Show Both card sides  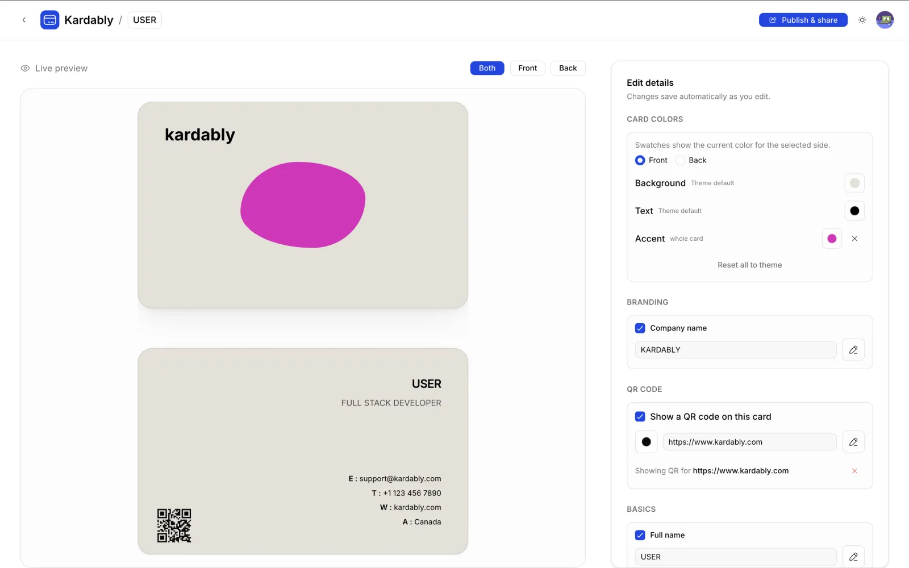487,68
